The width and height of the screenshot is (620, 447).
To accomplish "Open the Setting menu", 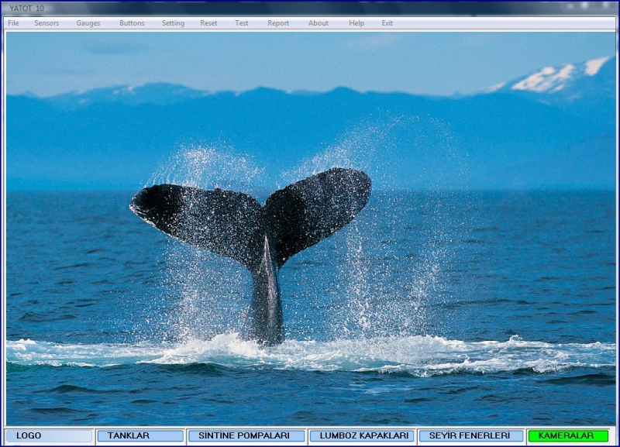I will [x=173, y=23].
